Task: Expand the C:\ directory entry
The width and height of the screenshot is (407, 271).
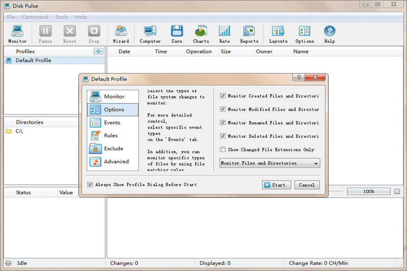Action: tap(19, 131)
